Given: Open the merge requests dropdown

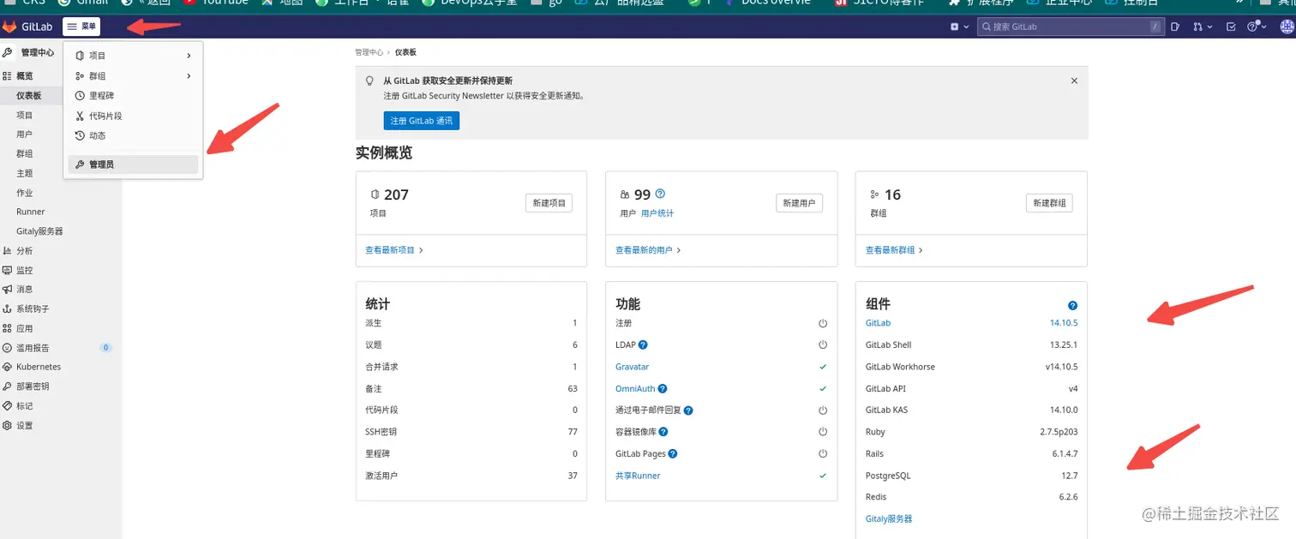Looking at the screenshot, I should point(1203,27).
